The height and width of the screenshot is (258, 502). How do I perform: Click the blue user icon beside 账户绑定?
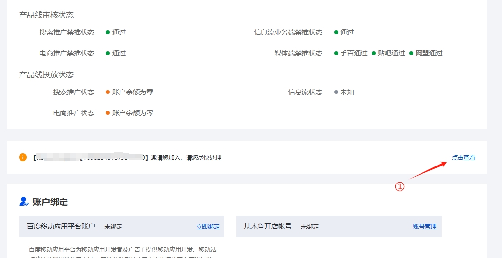pos(23,202)
